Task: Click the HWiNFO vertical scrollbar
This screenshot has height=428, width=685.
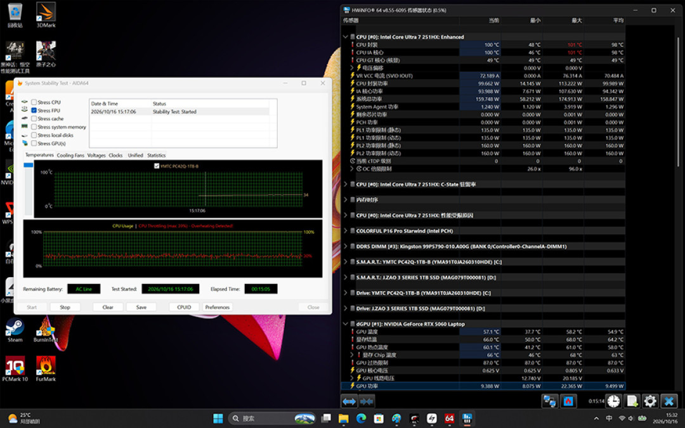Action: [679, 100]
